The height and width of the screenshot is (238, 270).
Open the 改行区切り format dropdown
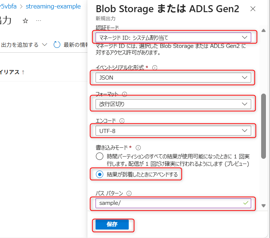(173, 104)
